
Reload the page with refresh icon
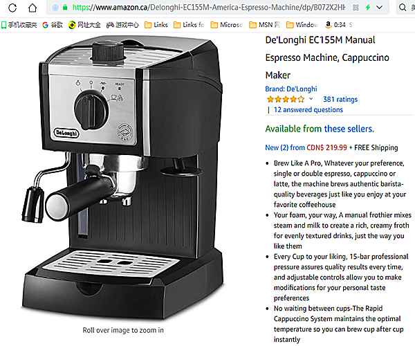click(x=12, y=8)
